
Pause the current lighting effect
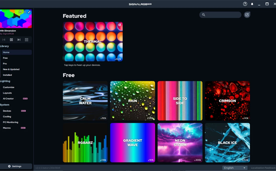(x=11, y=40)
